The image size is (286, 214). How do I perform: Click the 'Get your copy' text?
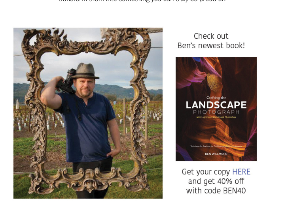[x=206, y=172]
